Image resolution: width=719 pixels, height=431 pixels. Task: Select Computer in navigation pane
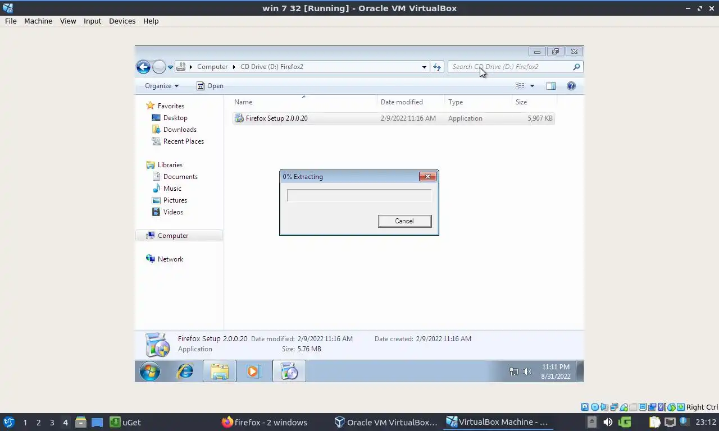(179, 236)
